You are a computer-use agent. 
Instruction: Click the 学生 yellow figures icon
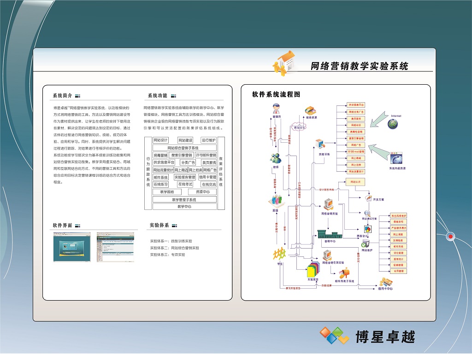279,254
